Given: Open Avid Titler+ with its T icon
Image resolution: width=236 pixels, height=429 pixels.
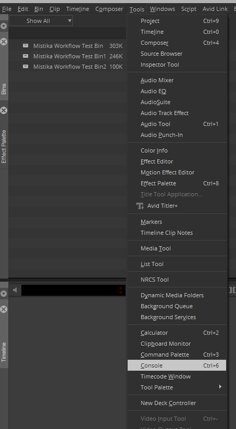Looking at the screenshot, I should pos(140,206).
